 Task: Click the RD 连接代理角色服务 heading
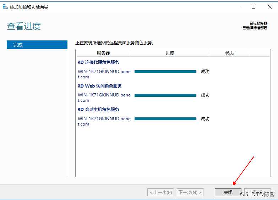click(98, 62)
